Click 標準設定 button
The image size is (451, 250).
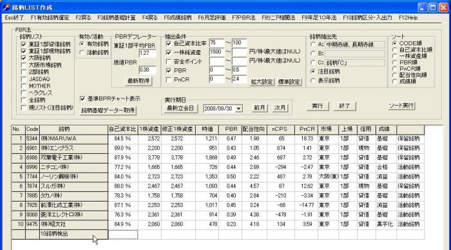pyautogui.click(x=289, y=82)
